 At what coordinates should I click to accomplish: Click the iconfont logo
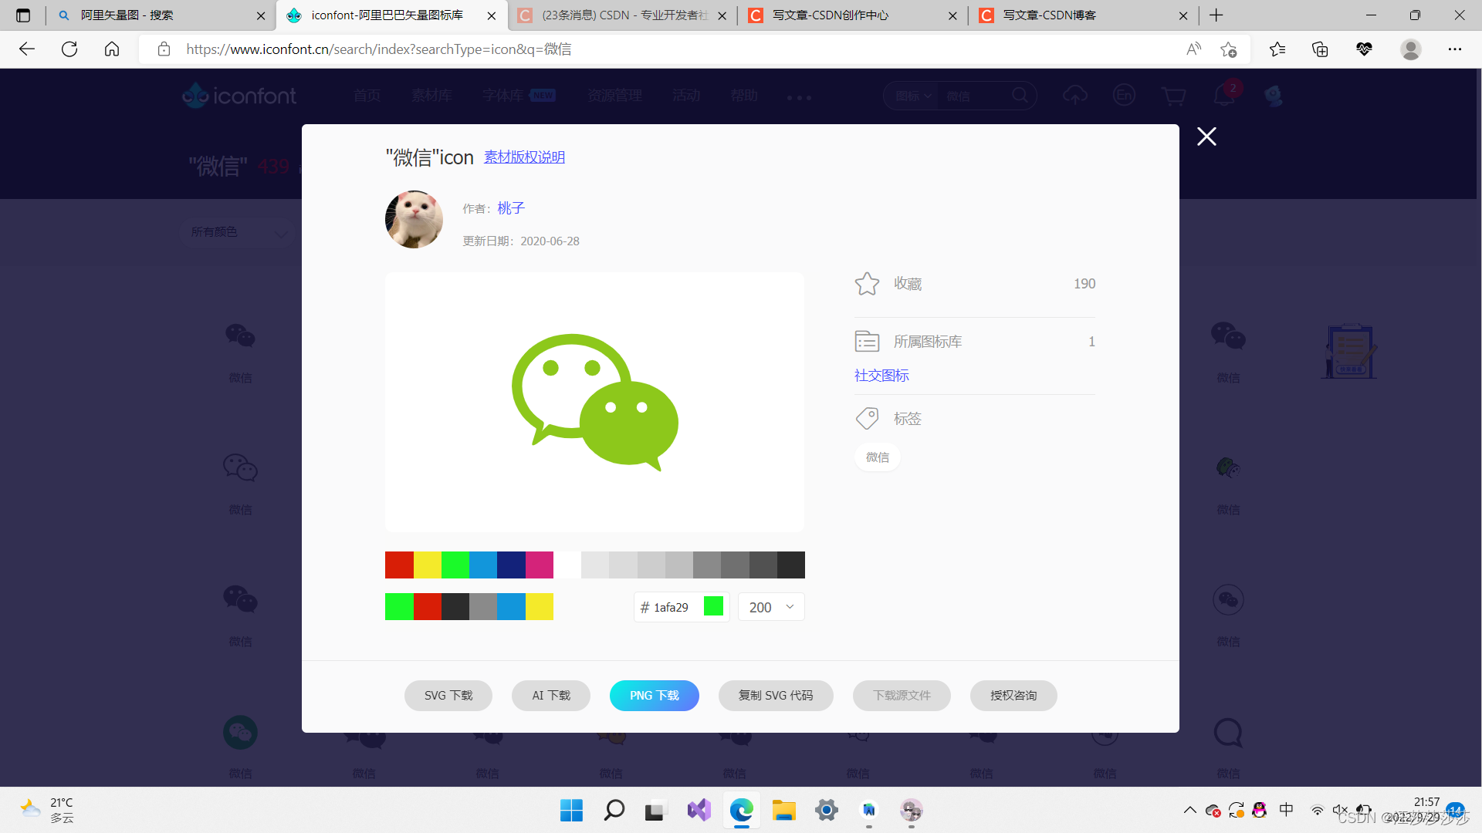239,95
